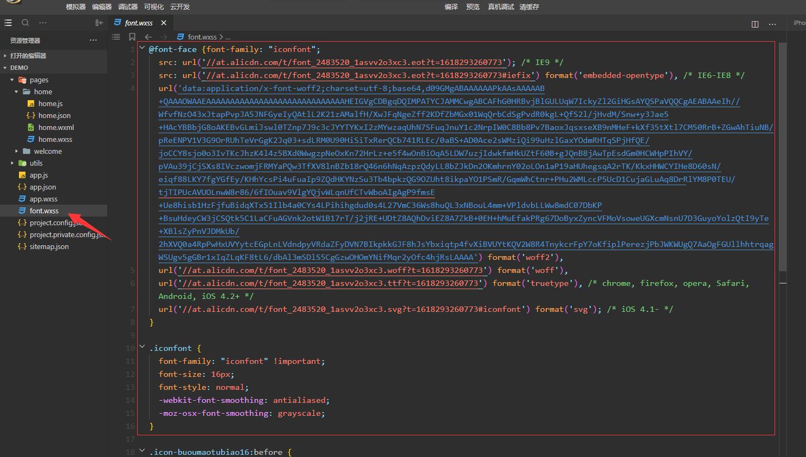Click the editor vertical scrollbar
The height and width of the screenshot is (457, 806).
(x=783, y=157)
